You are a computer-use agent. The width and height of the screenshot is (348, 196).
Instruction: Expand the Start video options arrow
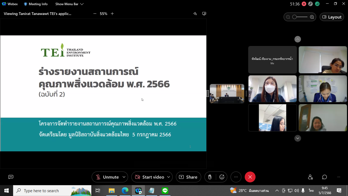tap(169, 177)
